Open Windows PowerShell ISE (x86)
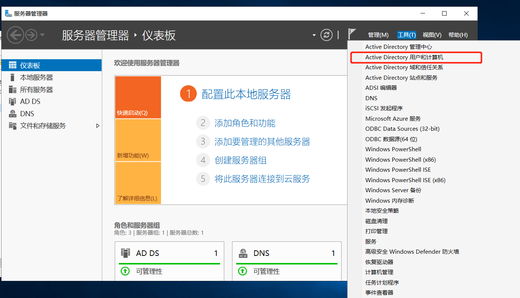The height and width of the screenshot is (298, 520). click(405, 180)
